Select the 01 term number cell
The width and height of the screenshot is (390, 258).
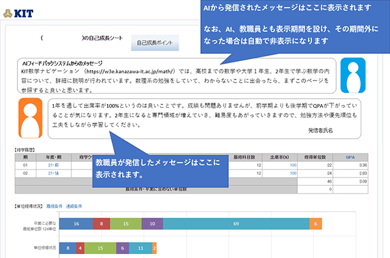click(25, 165)
